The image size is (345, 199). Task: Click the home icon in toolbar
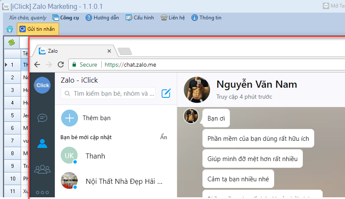click(x=10, y=29)
